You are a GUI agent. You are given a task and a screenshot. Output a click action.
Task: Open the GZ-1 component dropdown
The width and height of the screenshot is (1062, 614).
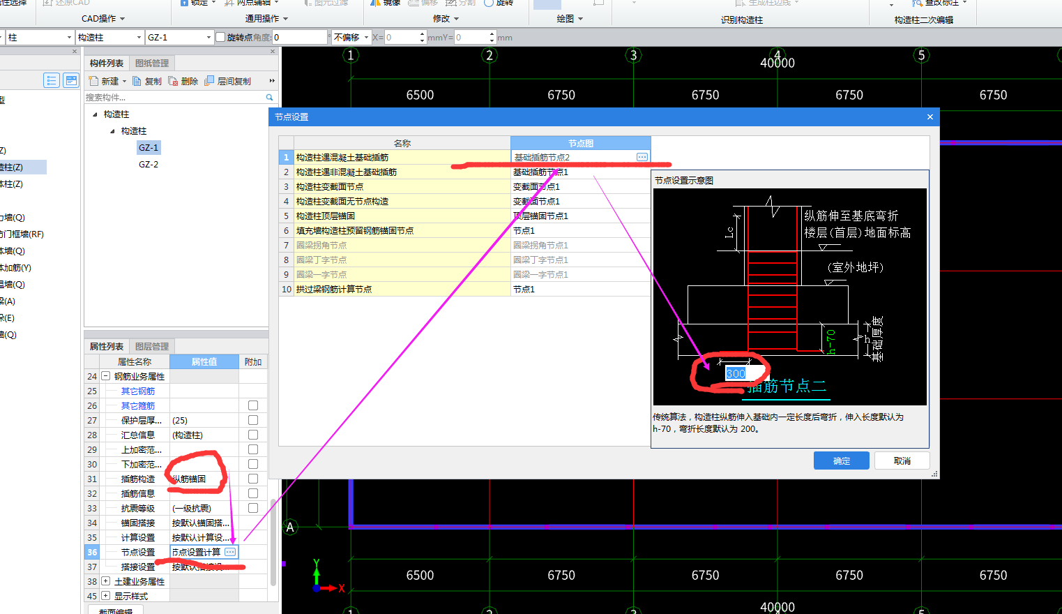point(208,37)
